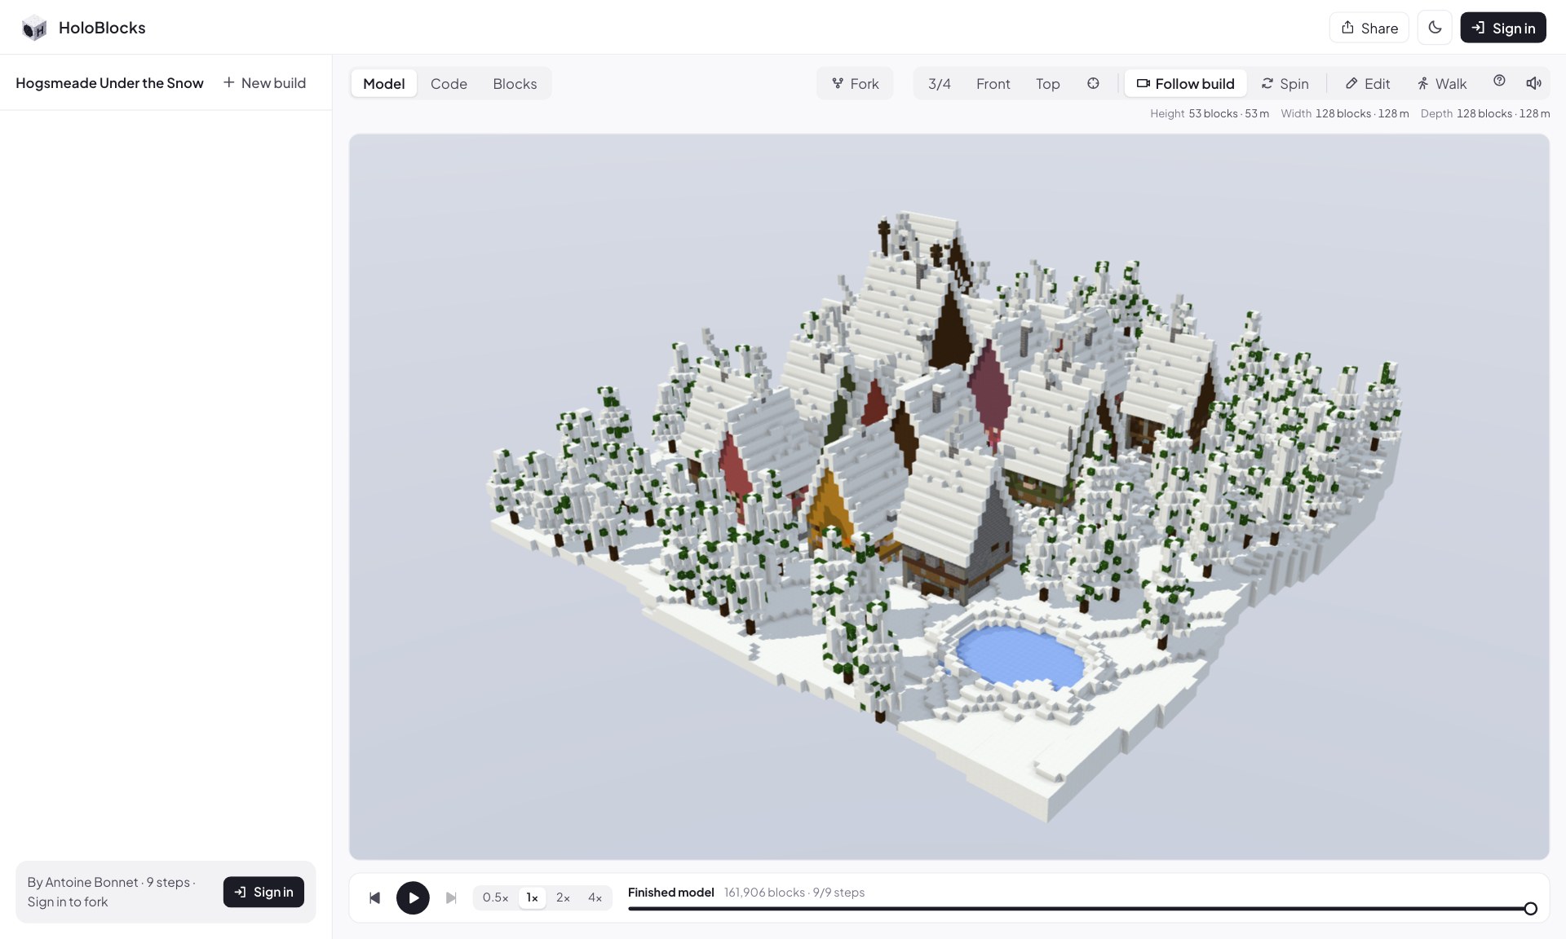The height and width of the screenshot is (939, 1566).
Task: Open the HoloBlocks home title link
Action: coord(102,28)
